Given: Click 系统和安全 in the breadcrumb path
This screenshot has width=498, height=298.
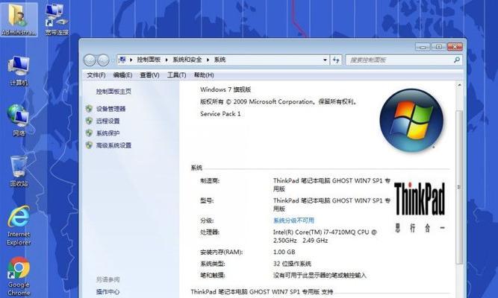Looking at the screenshot, I should coord(187,60).
